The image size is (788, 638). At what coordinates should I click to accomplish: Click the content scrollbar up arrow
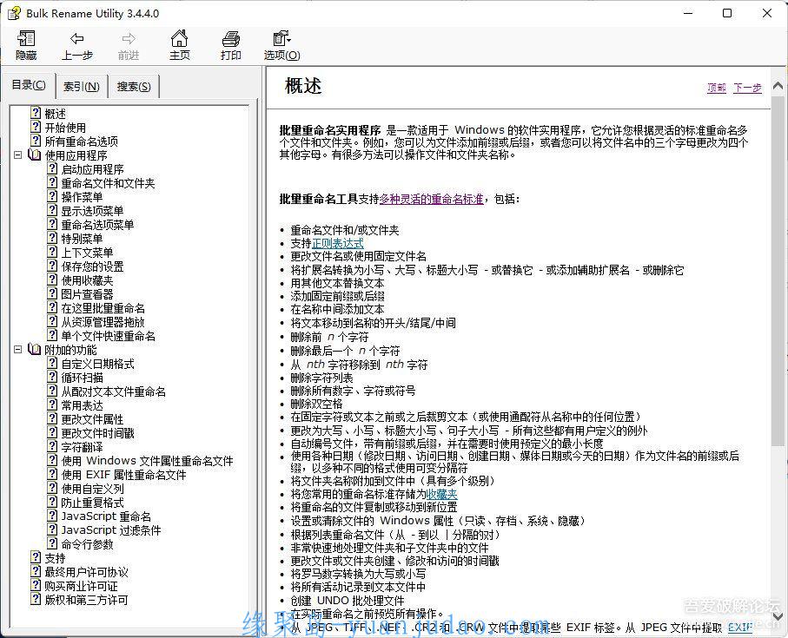(x=778, y=86)
